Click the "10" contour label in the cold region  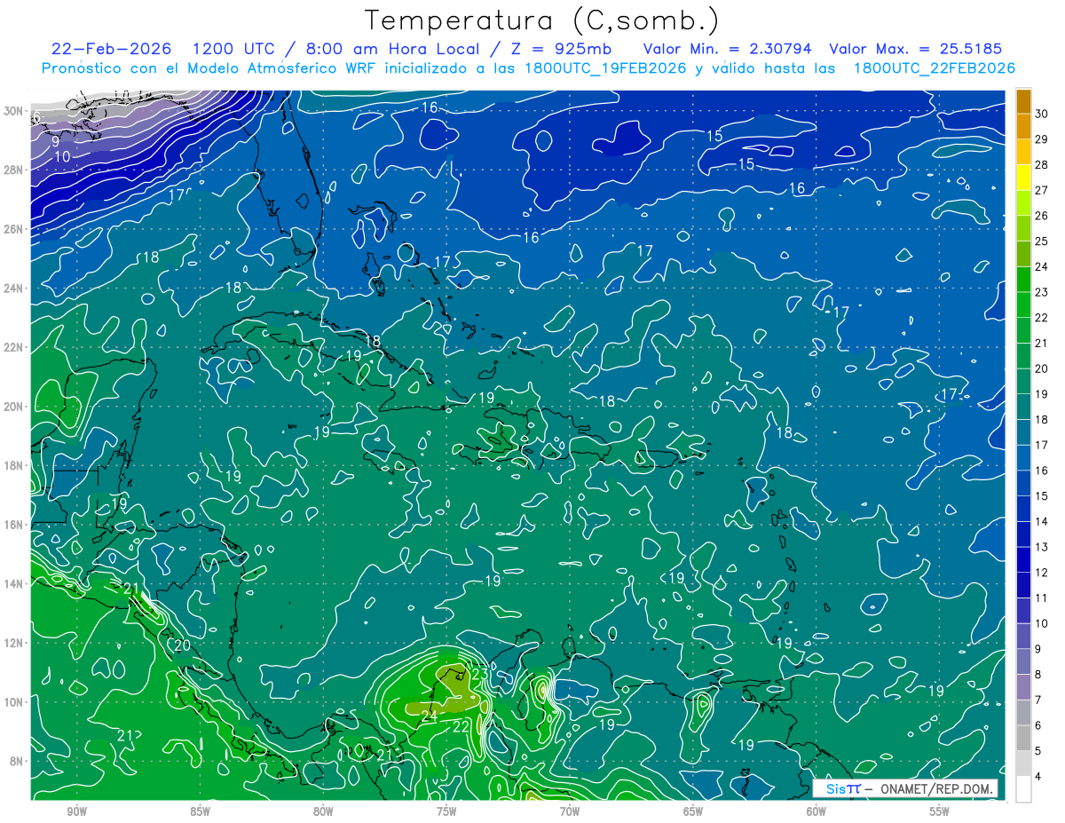pos(62,156)
